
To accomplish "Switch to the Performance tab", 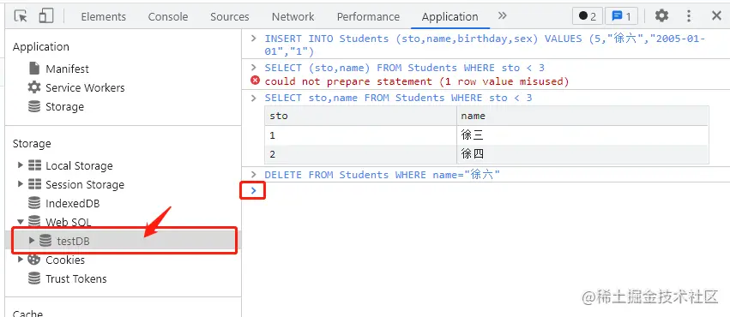I will coord(368,17).
